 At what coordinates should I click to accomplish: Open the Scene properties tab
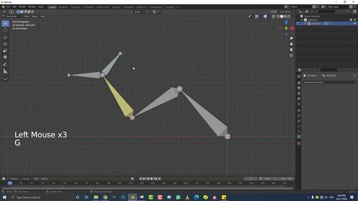pos(299,99)
